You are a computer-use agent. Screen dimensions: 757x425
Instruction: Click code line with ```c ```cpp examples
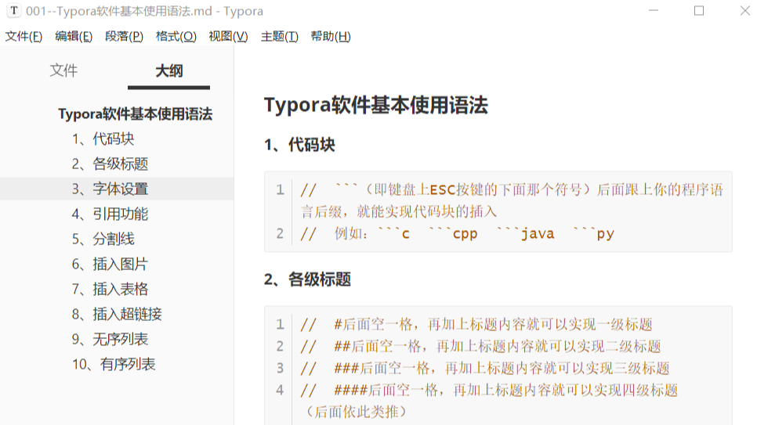pos(457,234)
